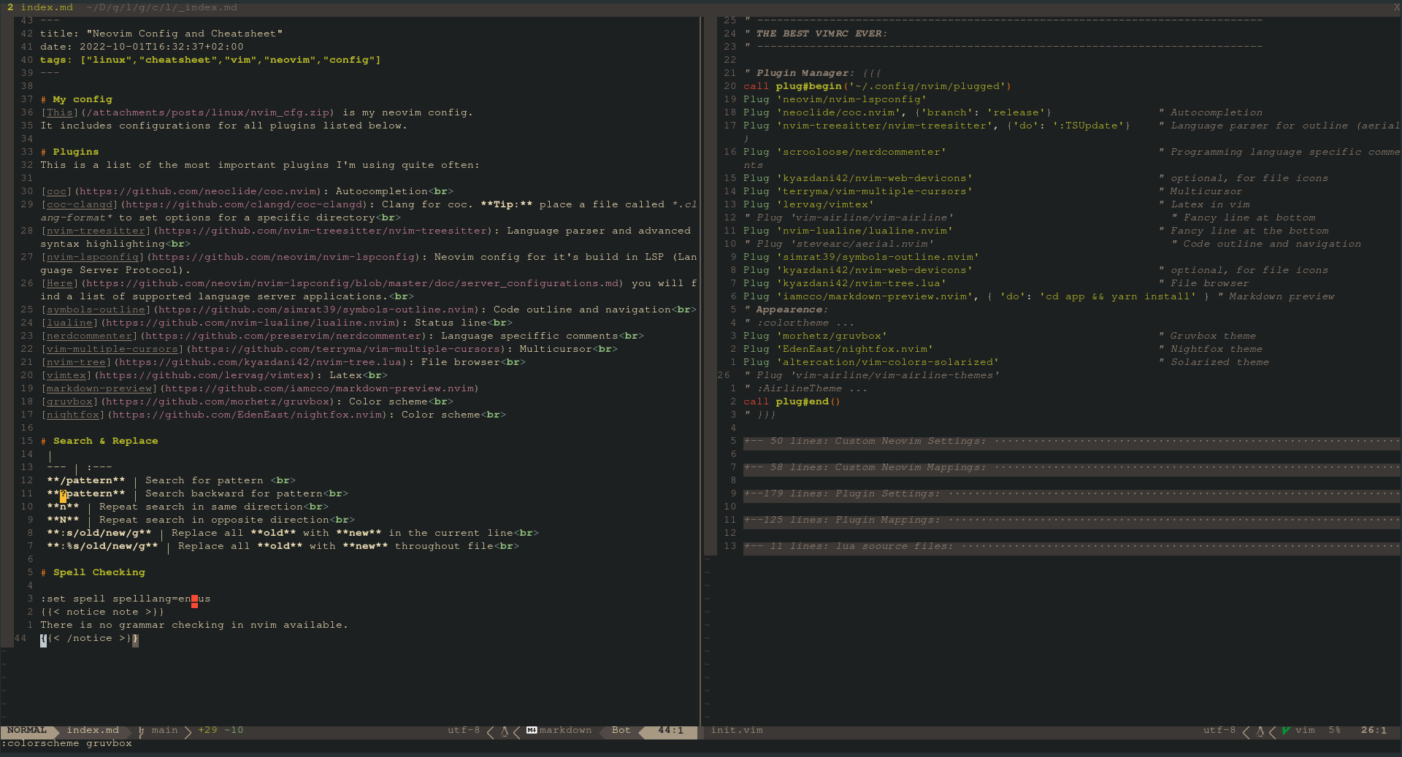The image size is (1402, 757).
Task: Click the Bot position indicator
Action: (x=621, y=731)
